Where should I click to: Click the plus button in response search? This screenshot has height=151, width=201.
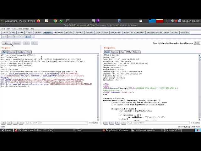pos(117,123)
